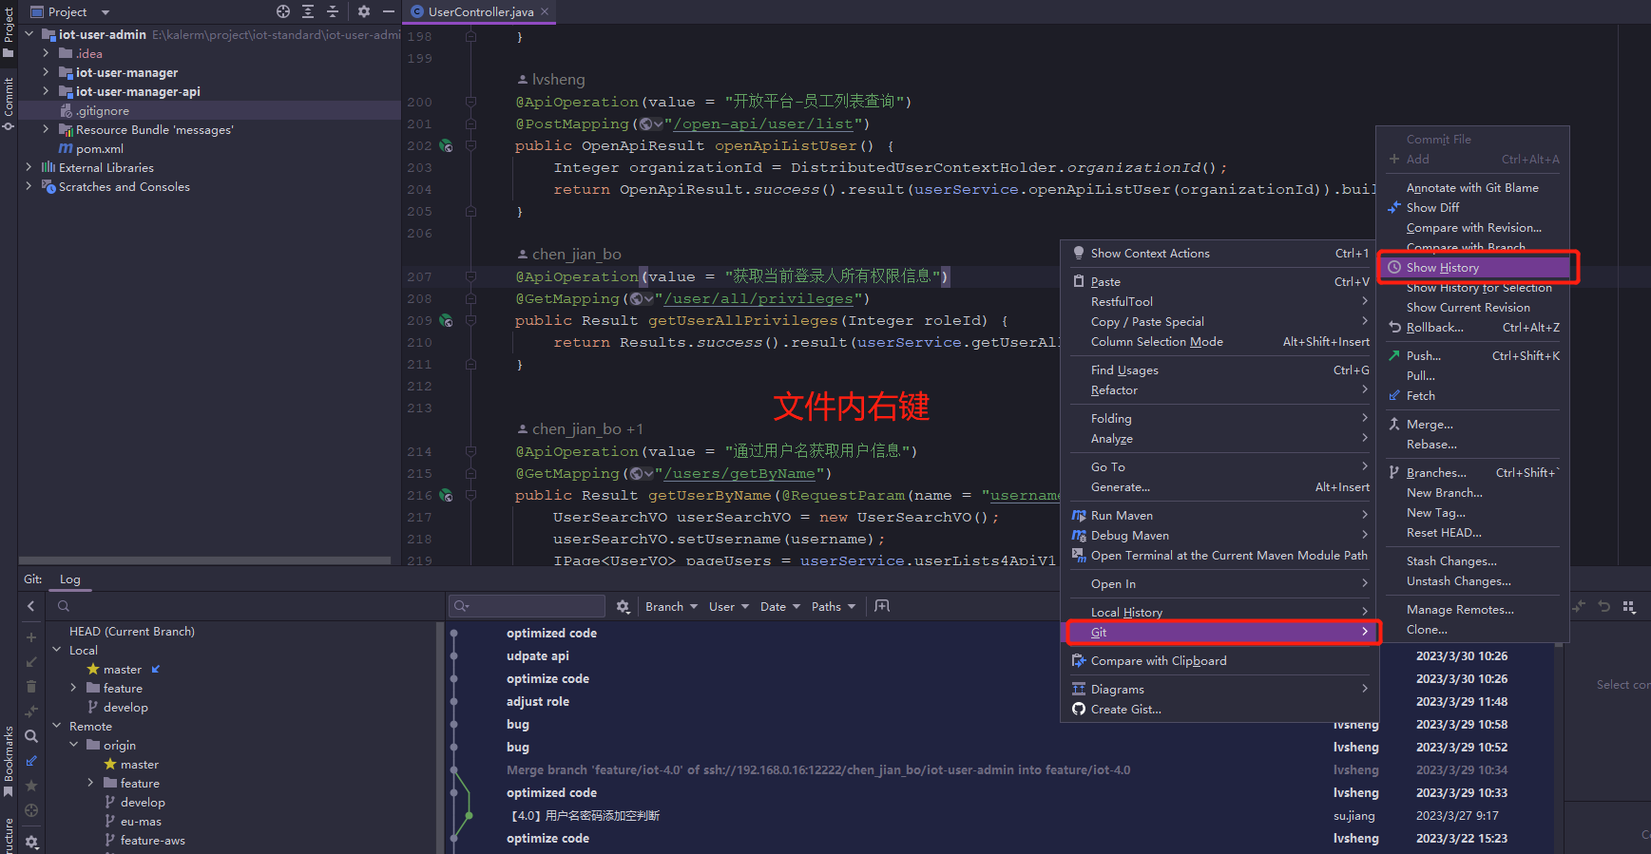
Task: Open Git log view options gear icon
Action: (x=624, y=606)
